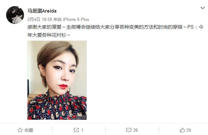
Task: Click the 29 likes count
Action: [x=188, y=130]
